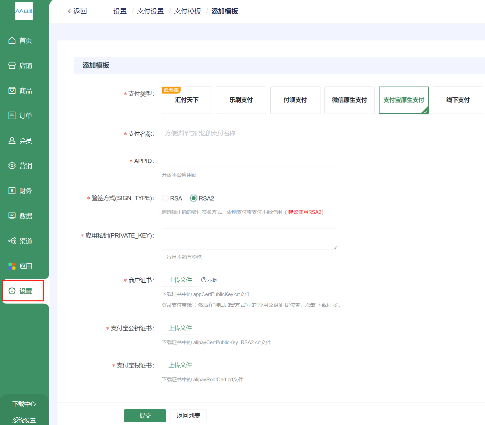The height and width of the screenshot is (425, 485).
Task: Click the 一行且不能有空格 hint text
Action: click(x=182, y=257)
